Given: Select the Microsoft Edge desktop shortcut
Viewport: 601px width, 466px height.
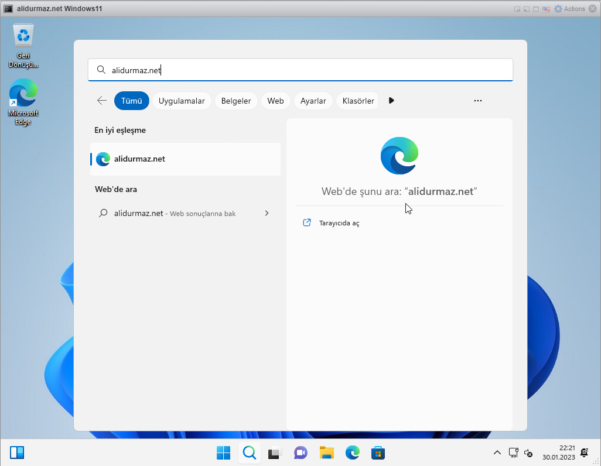Looking at the screenshot, I should point(23,102).
